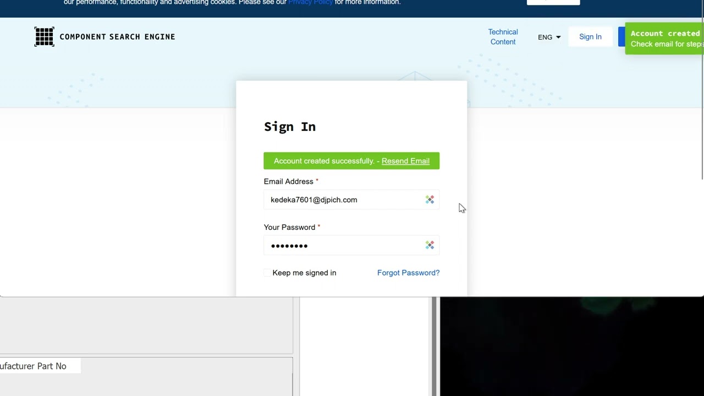The width and height of the screenshot is (704, 396).
Task: Click password manager icon in Email Address field
Action: coord(430,200)
